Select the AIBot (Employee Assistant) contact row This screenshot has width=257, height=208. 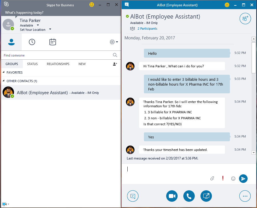pos(61,92)
